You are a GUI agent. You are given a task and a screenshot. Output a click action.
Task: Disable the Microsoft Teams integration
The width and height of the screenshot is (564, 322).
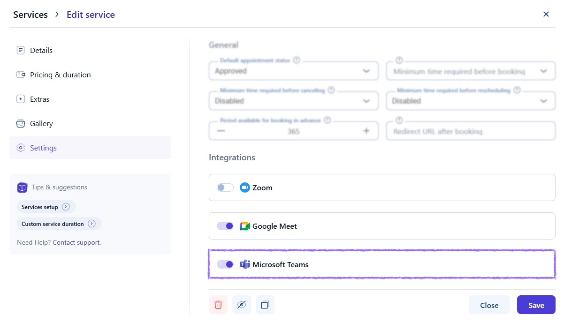[x=225, y=264]
